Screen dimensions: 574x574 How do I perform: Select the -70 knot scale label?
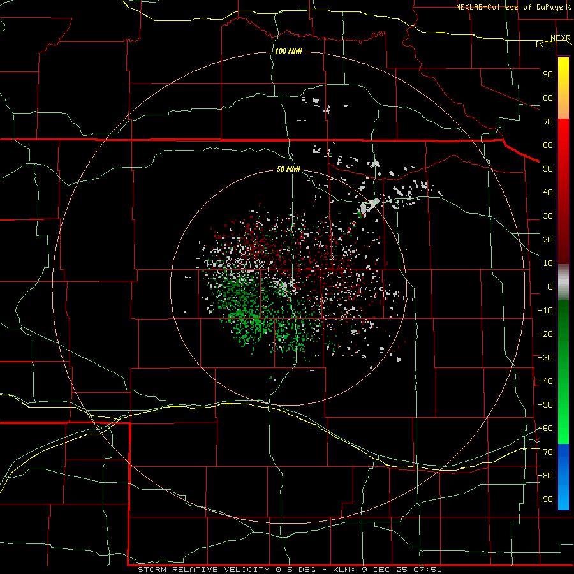545,452
